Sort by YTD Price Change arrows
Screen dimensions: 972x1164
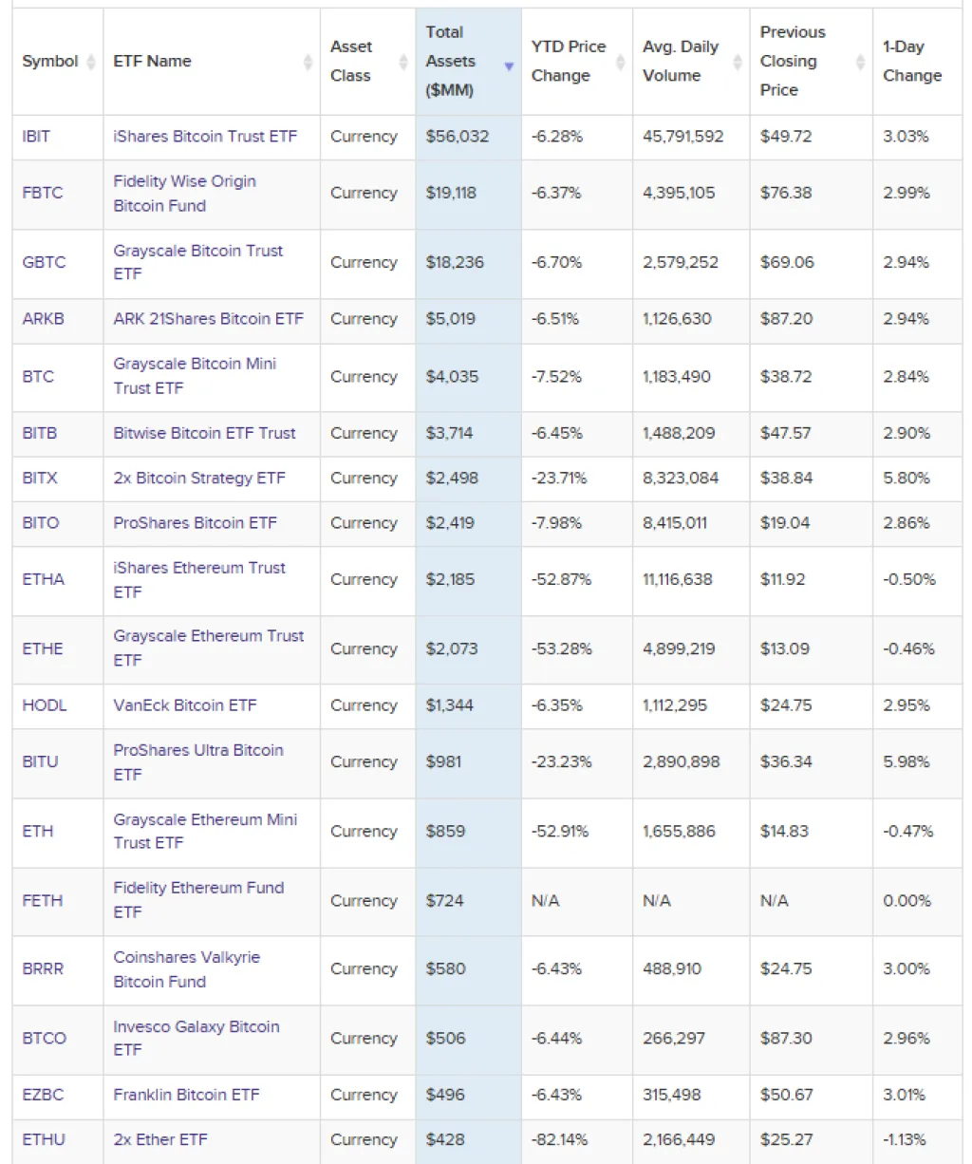[x=620, y=62]
